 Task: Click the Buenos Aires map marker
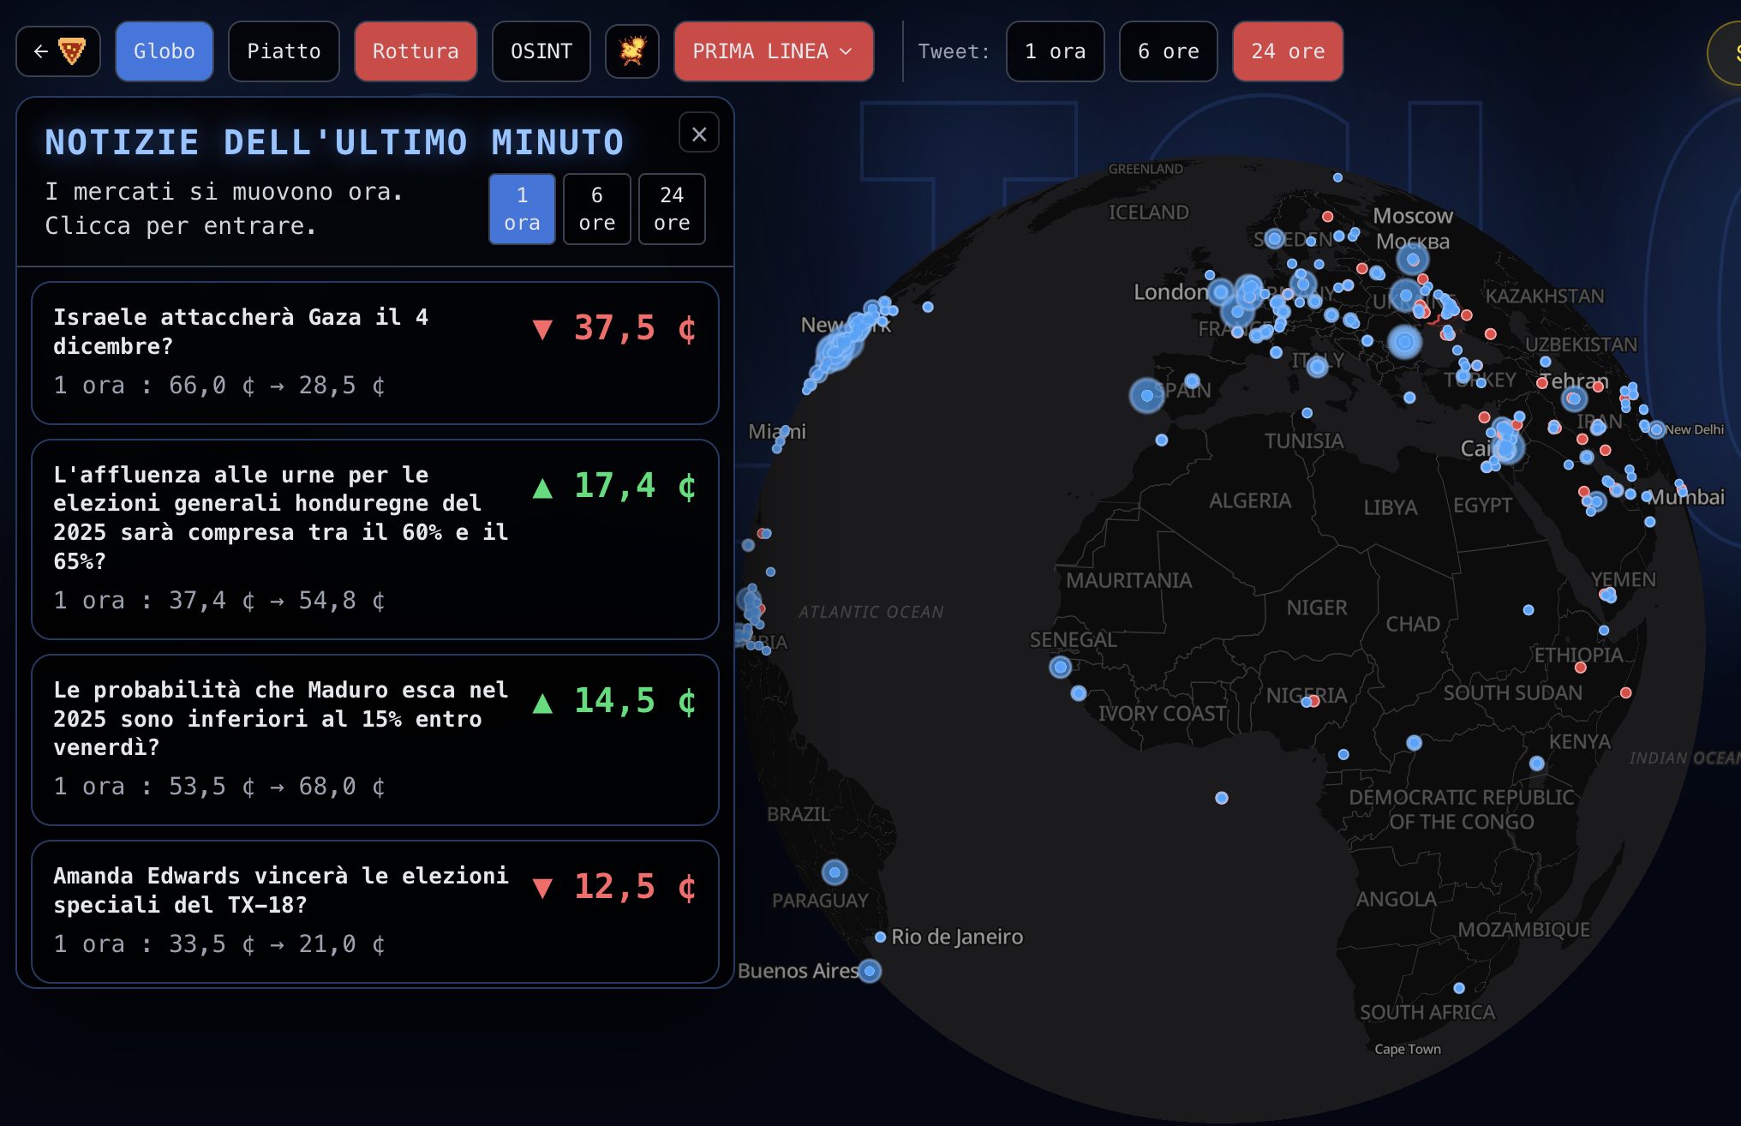click(870, 971)
